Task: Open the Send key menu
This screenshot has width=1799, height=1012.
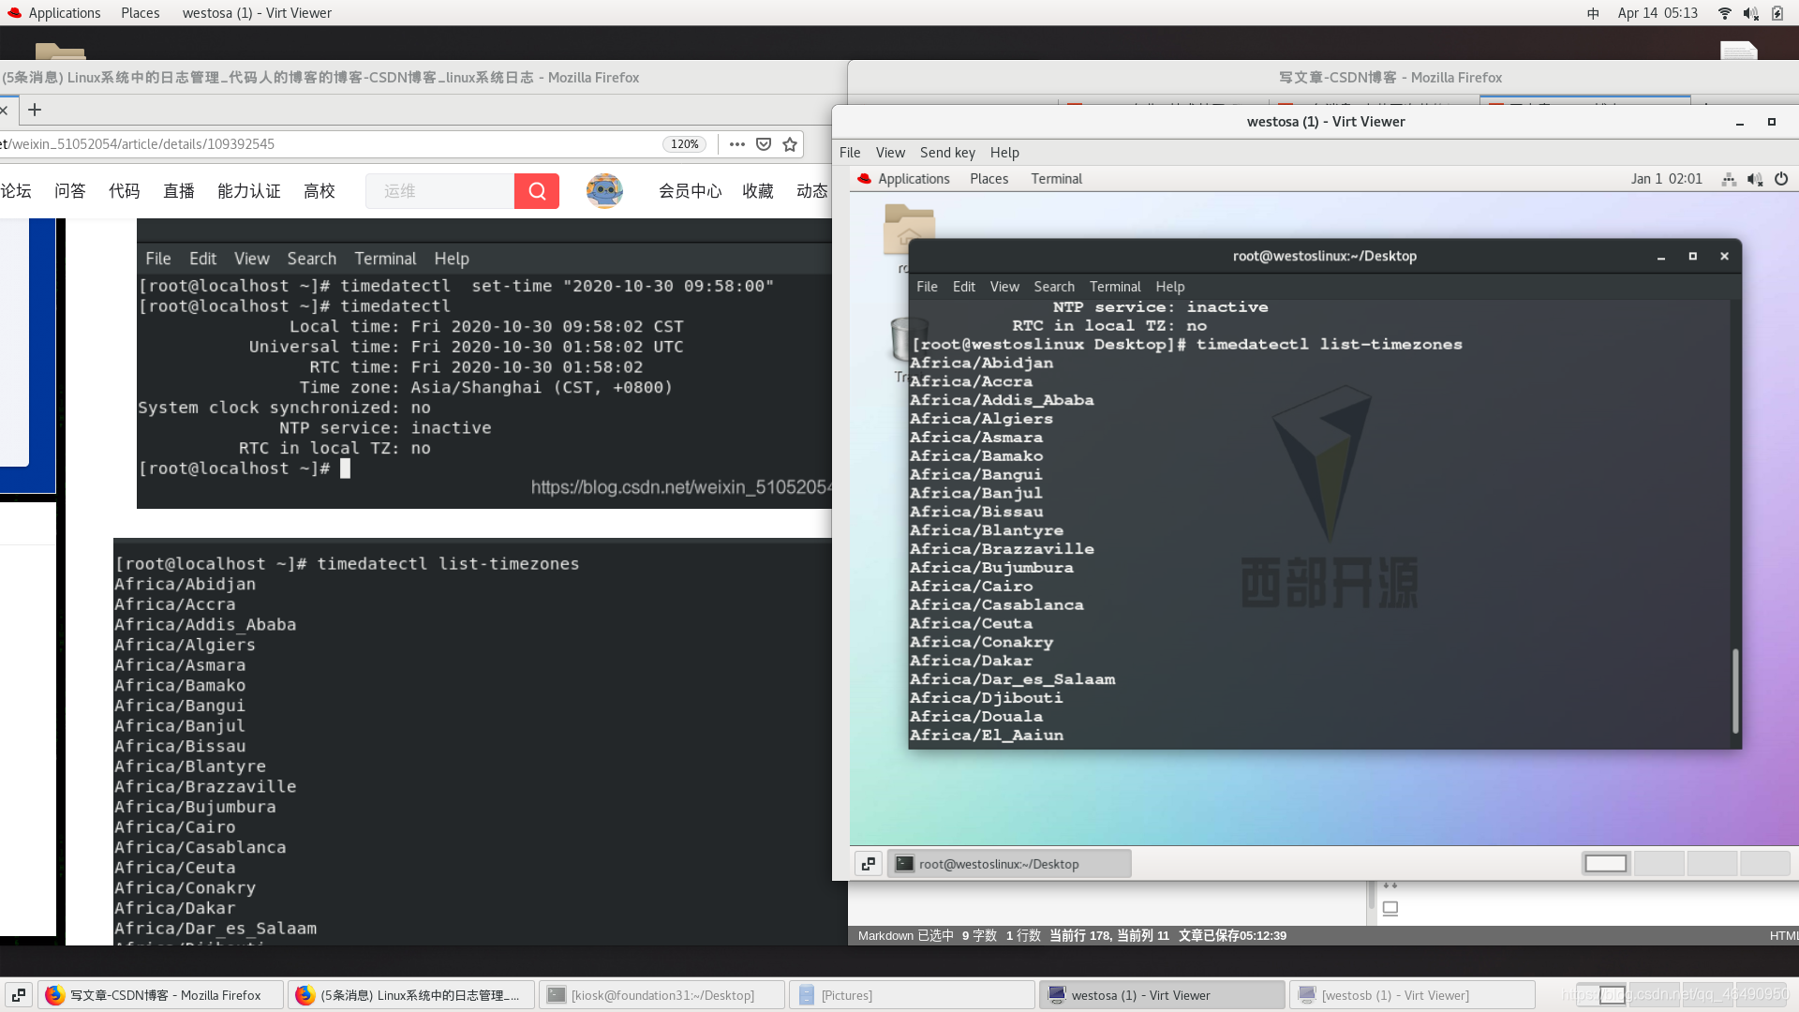Action: pyautogui.click(x=947, y=153)
